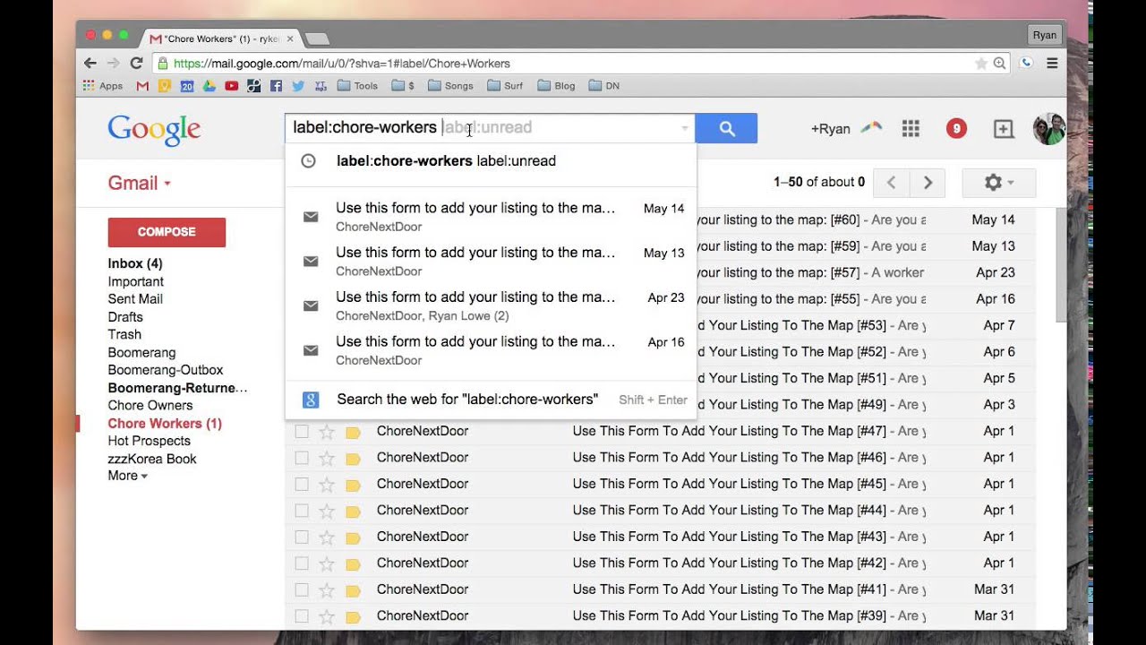The image size is (1146, 645).
Task: Select the May 14 email envelope suggestion
Action: pos(311,217)
